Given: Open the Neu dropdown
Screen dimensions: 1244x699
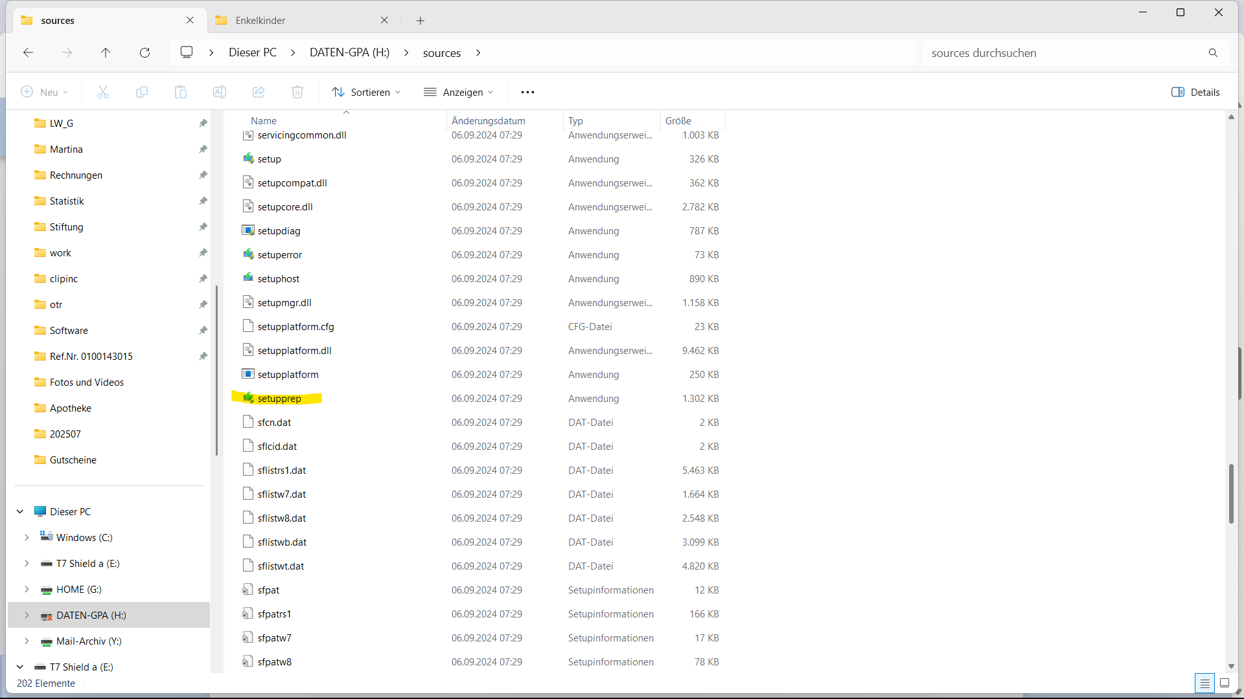Looking at the screenshot, I should tap(45, 92).
